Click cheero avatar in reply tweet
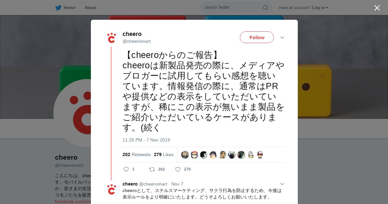The image size is (388, 204). tap(112, 189)
